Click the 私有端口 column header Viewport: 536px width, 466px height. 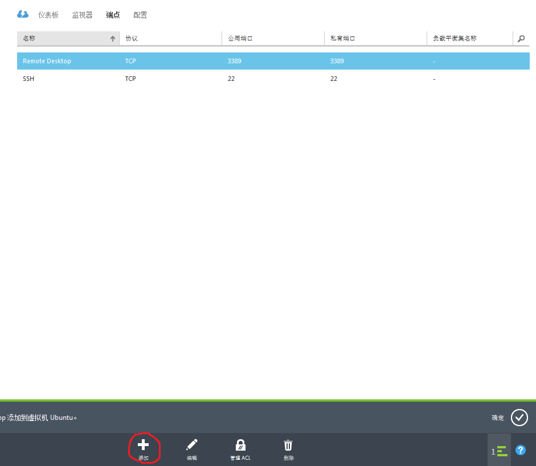(375, 38)
